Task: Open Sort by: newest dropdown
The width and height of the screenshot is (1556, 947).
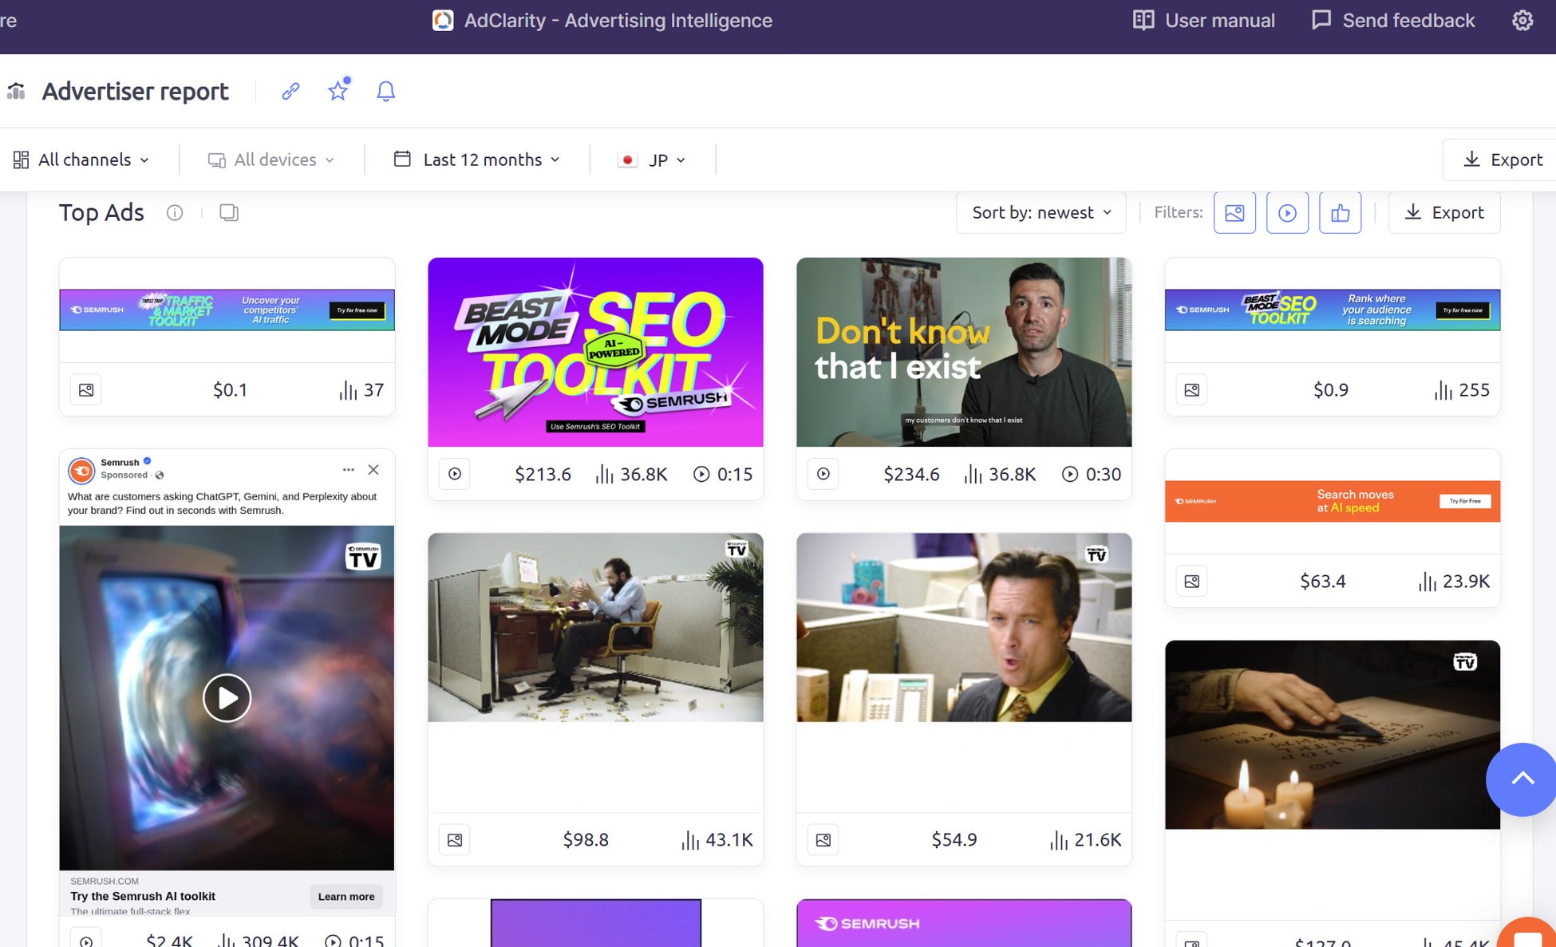Action: [x=1041, y=213]
